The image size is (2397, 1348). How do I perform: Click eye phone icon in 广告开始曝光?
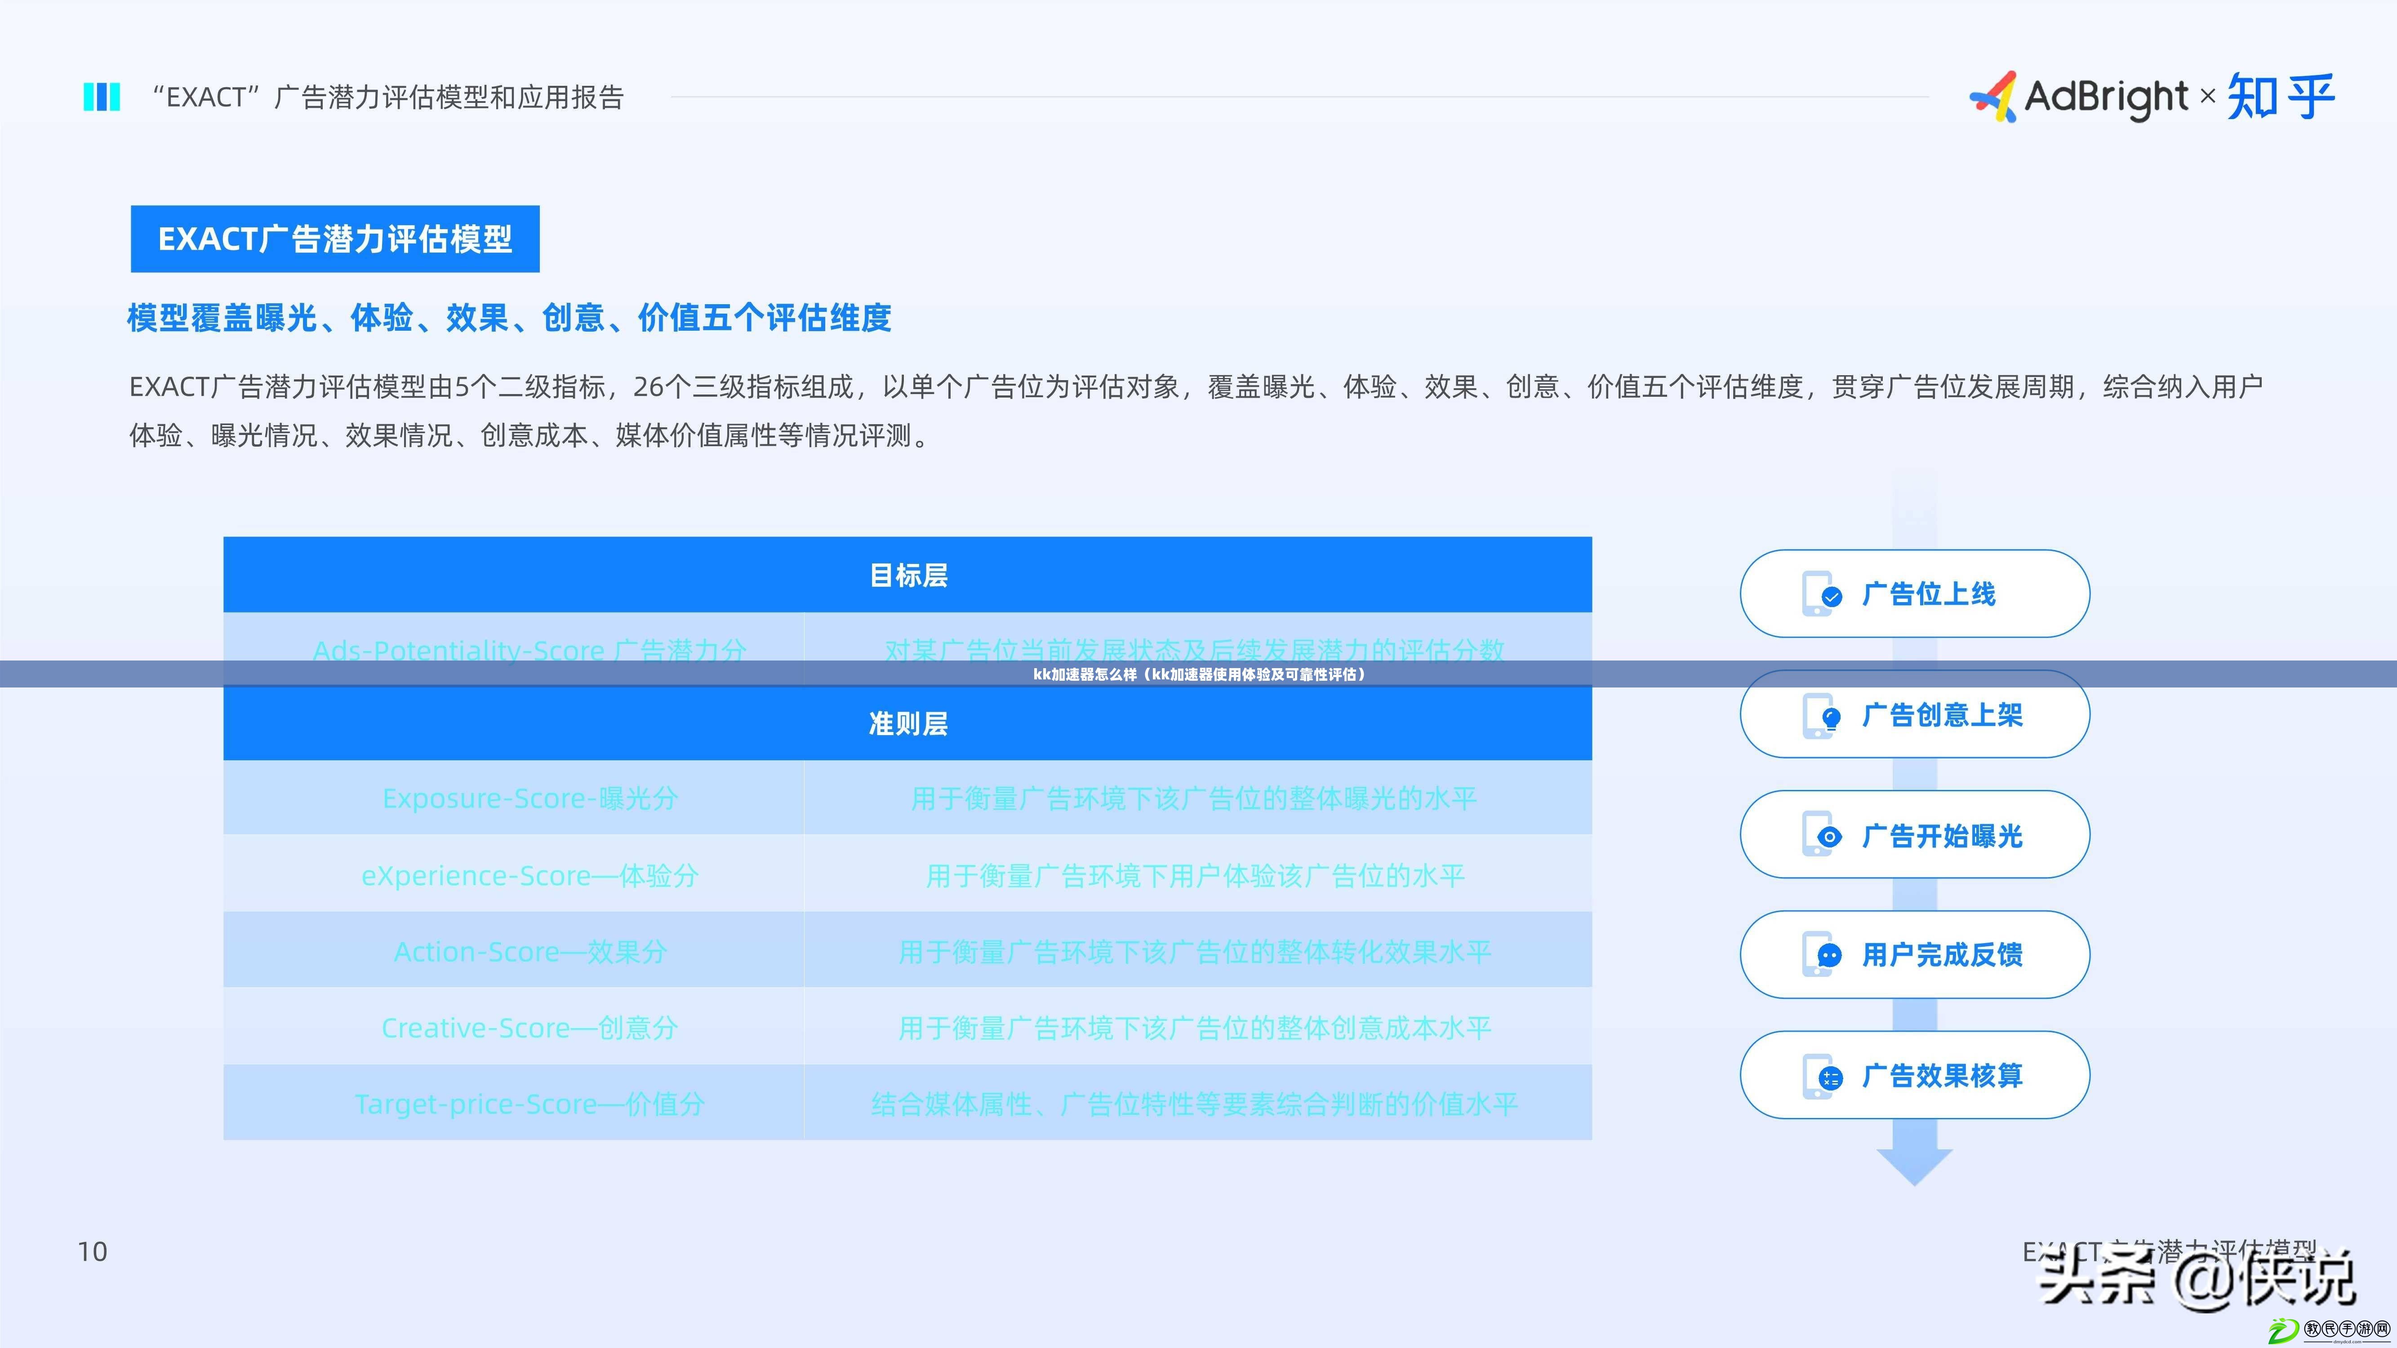click(x=1821, y=834)
